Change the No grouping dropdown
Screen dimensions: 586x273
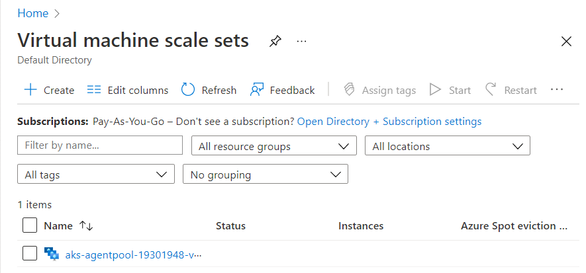coord(266,175)
